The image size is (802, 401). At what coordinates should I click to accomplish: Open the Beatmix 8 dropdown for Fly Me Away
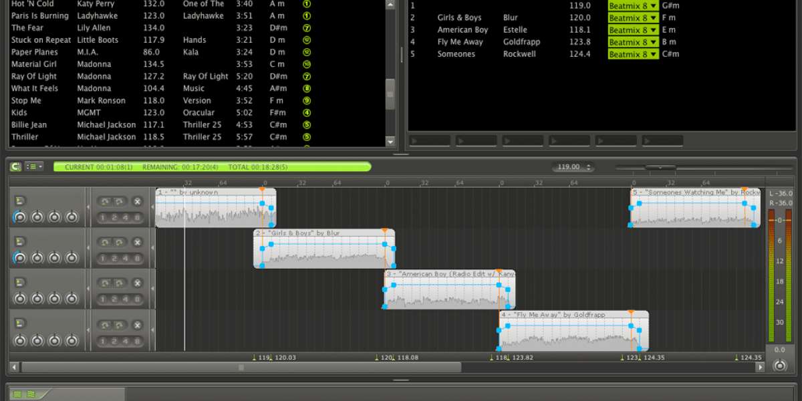pos(633,41)
